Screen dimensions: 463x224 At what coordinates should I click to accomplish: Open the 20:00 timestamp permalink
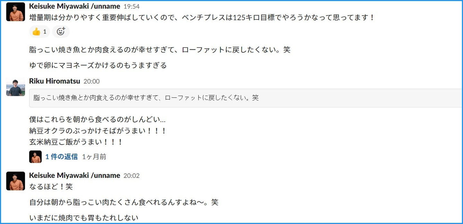coord(92,82)
